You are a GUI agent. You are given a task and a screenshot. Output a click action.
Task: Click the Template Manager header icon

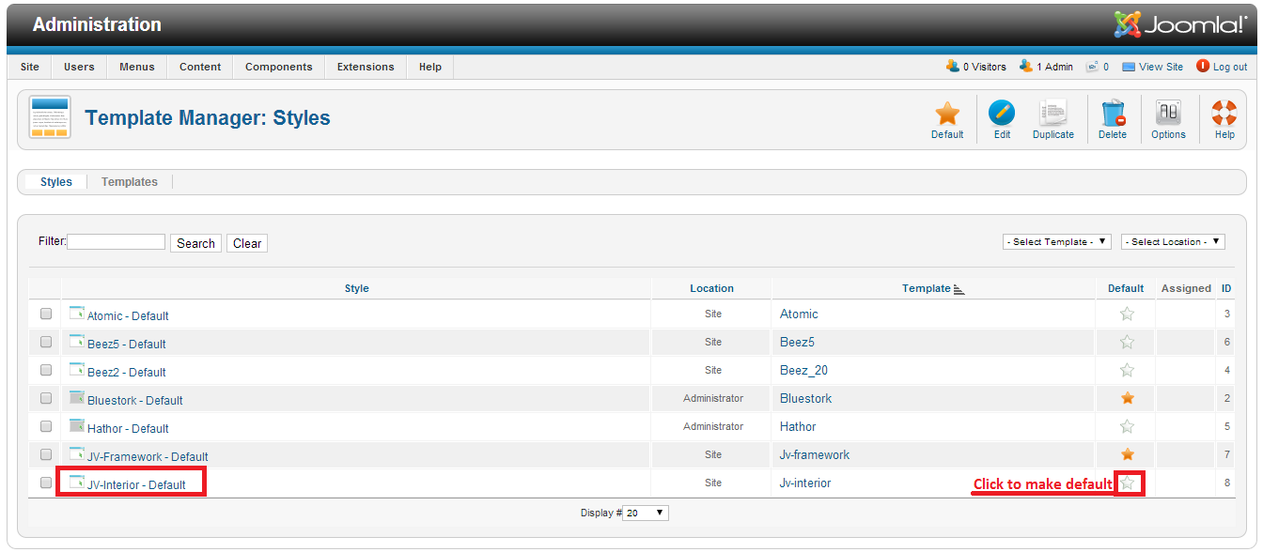[x=50, y=117]
